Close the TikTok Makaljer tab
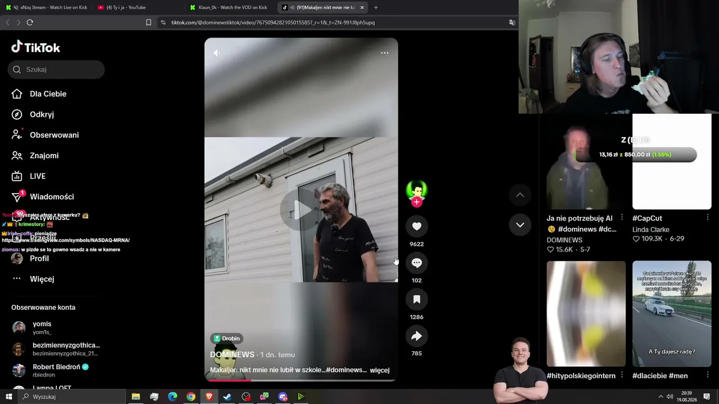The height and width of the screenshot is (404, 719). [x=362, y=7]
